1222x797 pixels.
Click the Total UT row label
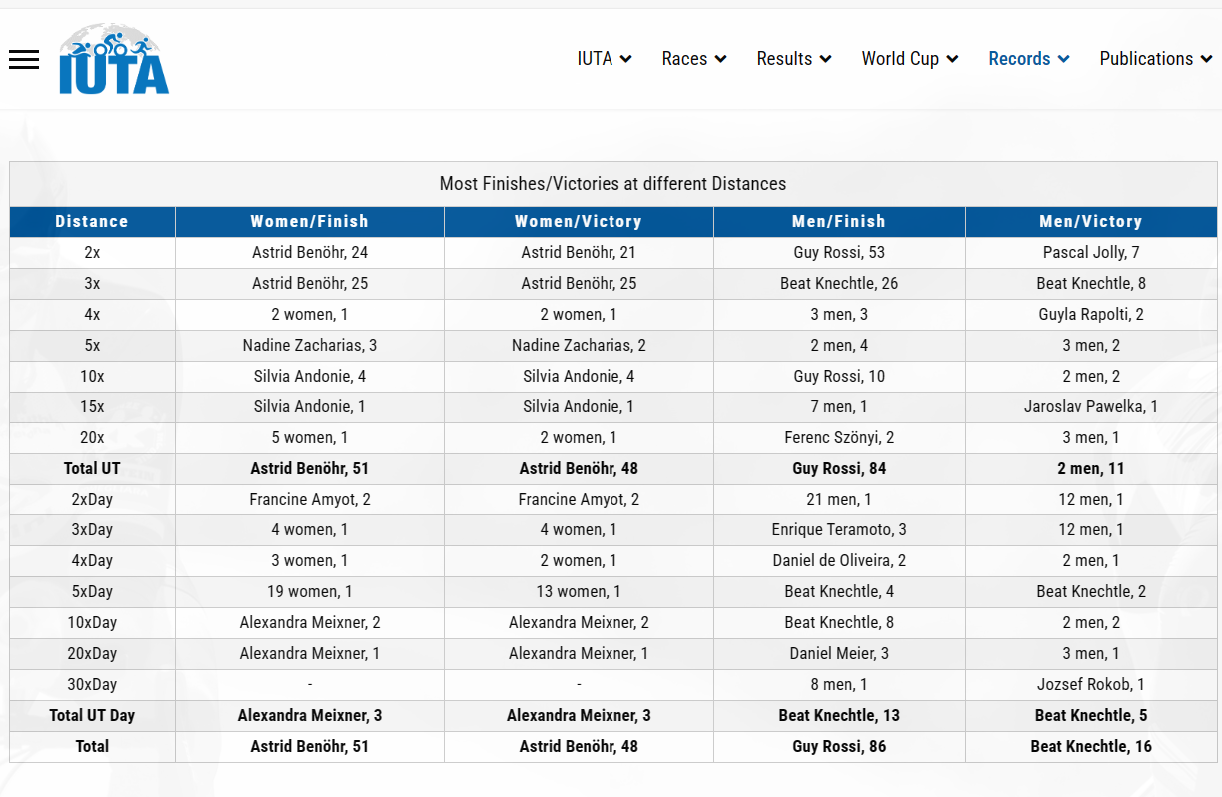92,469
